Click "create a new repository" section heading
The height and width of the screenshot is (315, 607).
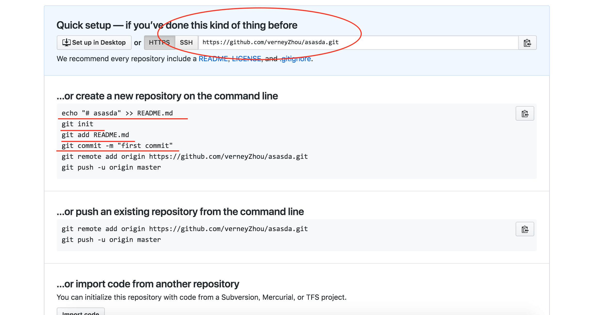click(167, 96)
